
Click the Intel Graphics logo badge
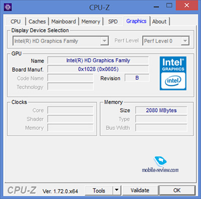173,73
